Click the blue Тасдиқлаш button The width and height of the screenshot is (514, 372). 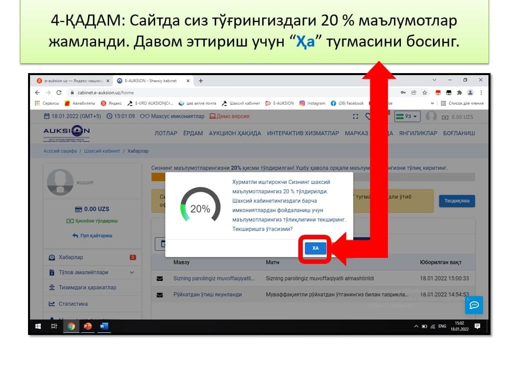[x=457, y=200]
